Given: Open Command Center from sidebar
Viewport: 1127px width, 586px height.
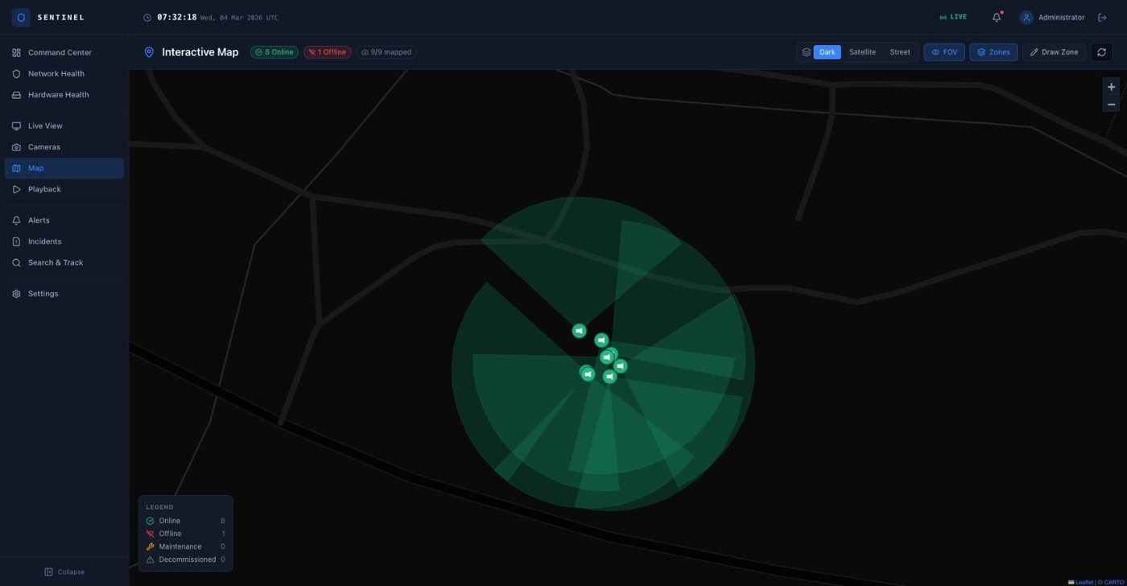Looking at the screenshot, I should [60, 52].
